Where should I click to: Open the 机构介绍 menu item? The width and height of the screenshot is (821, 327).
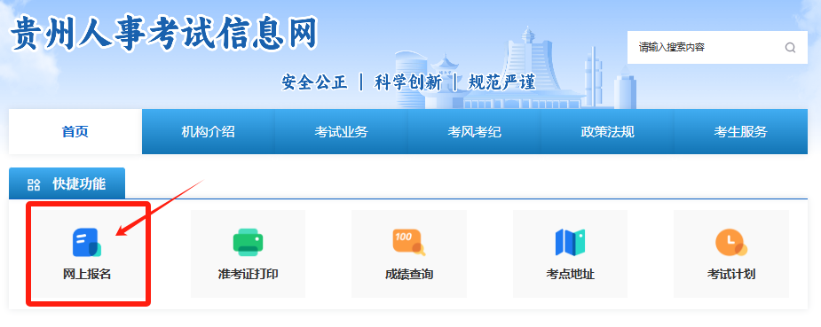click(208, 132)
